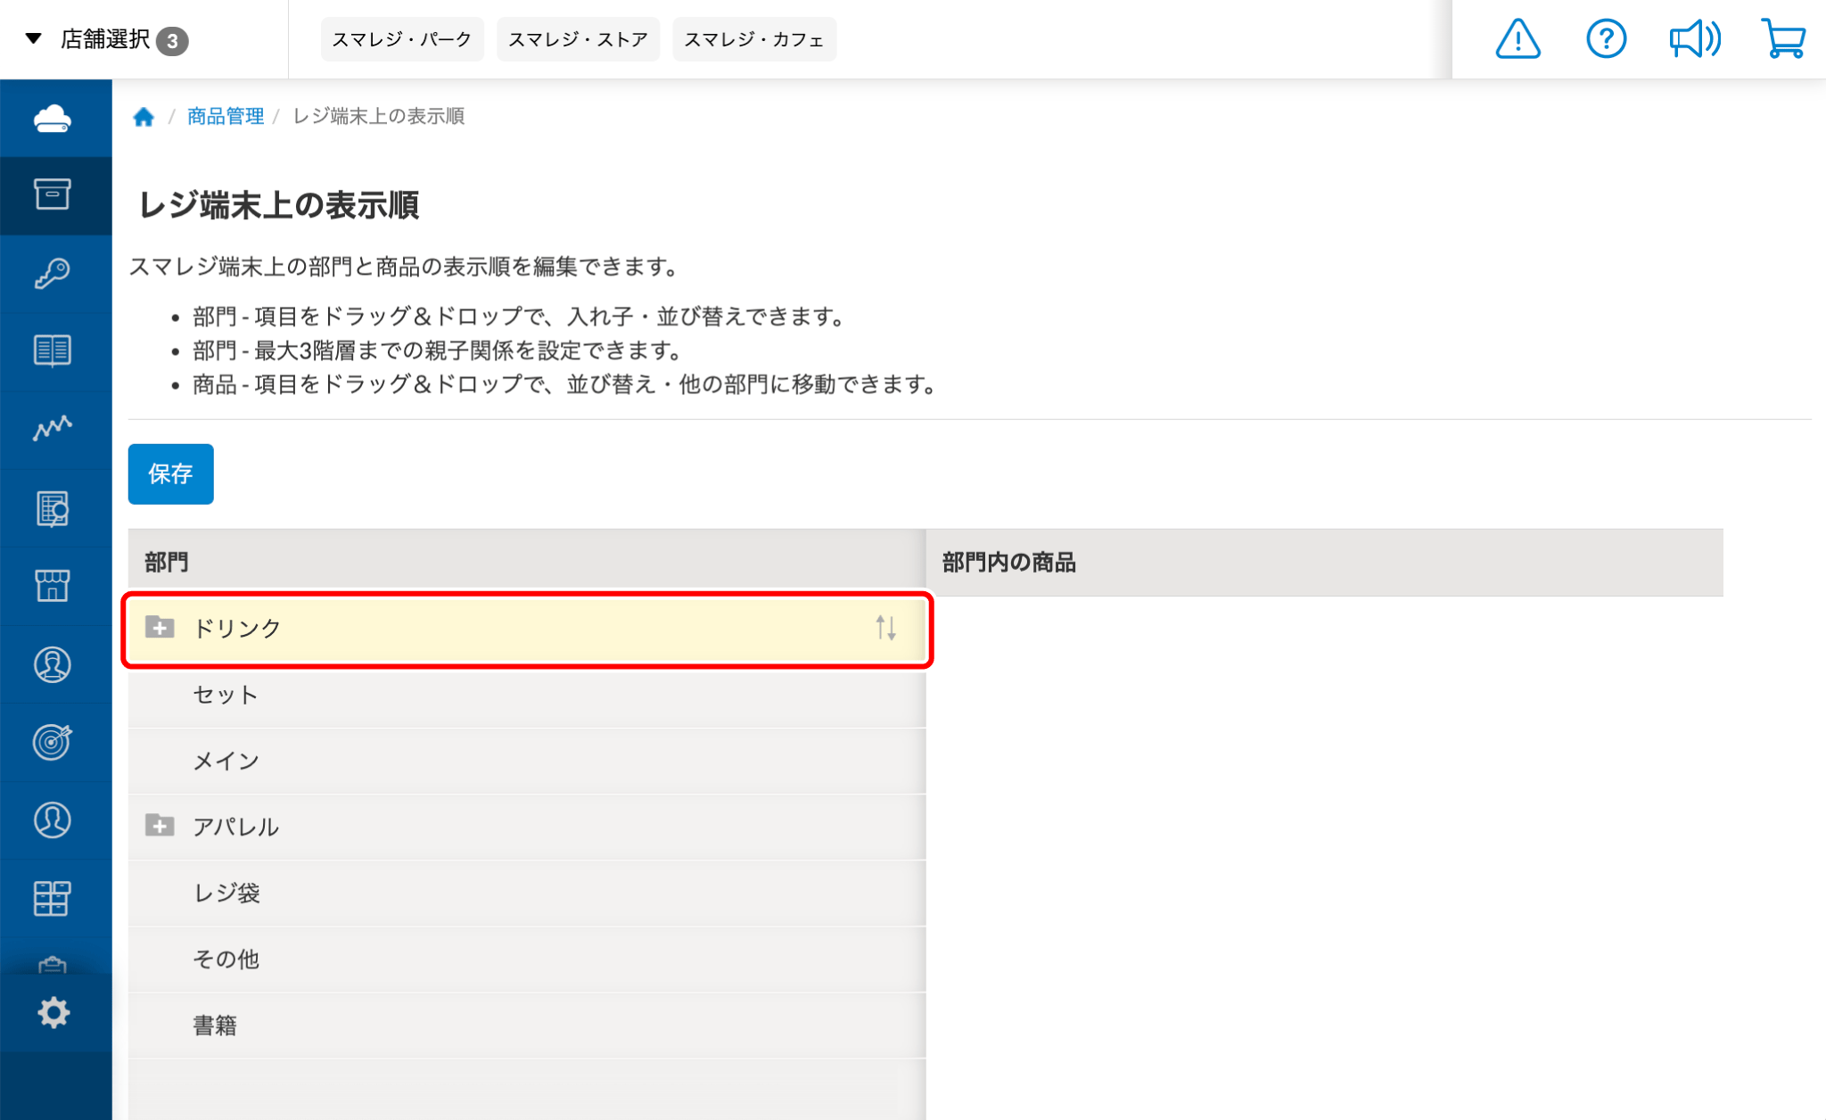Image resolution: width=1826 pixels, height=1120 pixels.
Task: Open the help question mark icon
Action: 1606,39
